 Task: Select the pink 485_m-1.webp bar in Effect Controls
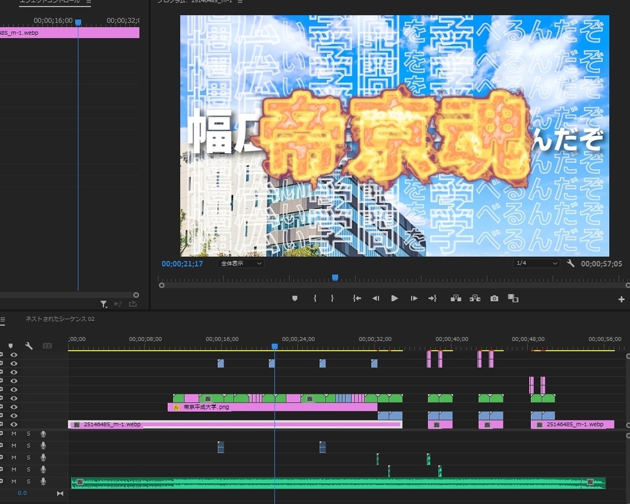[70, 33]
